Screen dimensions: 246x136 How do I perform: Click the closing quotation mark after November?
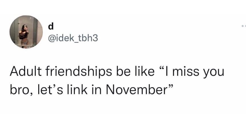coord(171,87)
